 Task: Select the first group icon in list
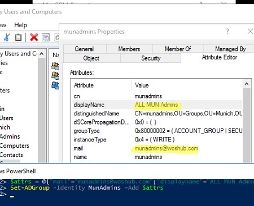click(55, 66)
